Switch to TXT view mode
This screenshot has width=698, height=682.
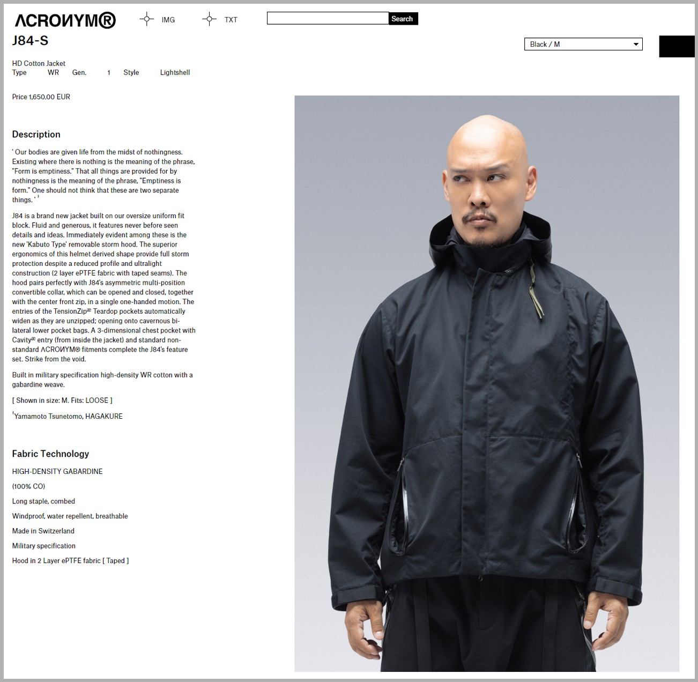(x=231, y=20)
